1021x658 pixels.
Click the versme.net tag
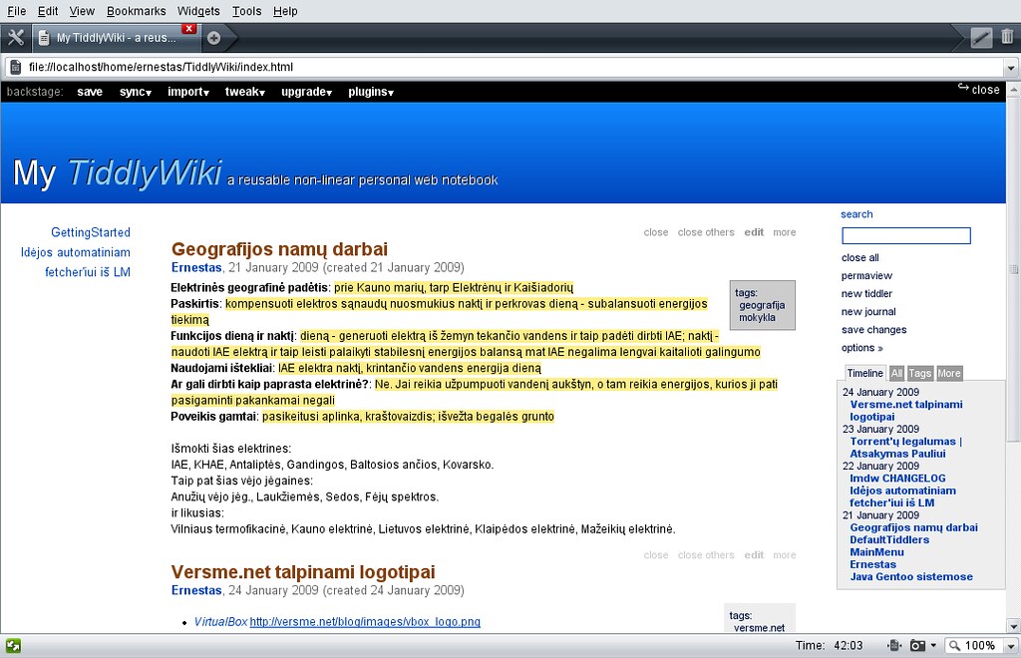point(759,627)
